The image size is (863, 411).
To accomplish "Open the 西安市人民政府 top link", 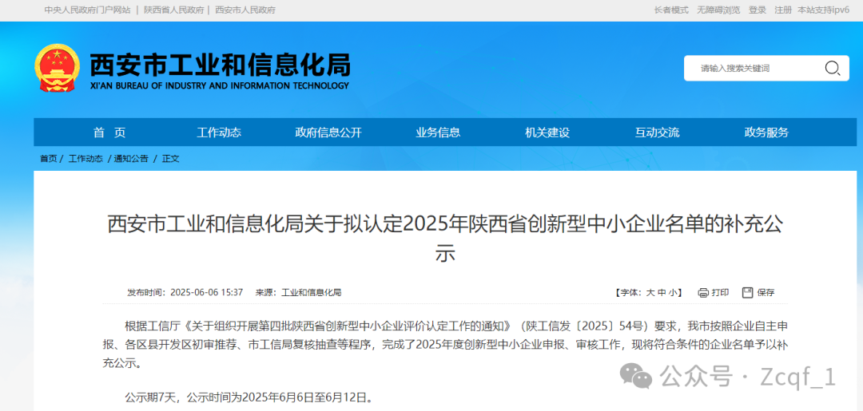I will 245,10.
